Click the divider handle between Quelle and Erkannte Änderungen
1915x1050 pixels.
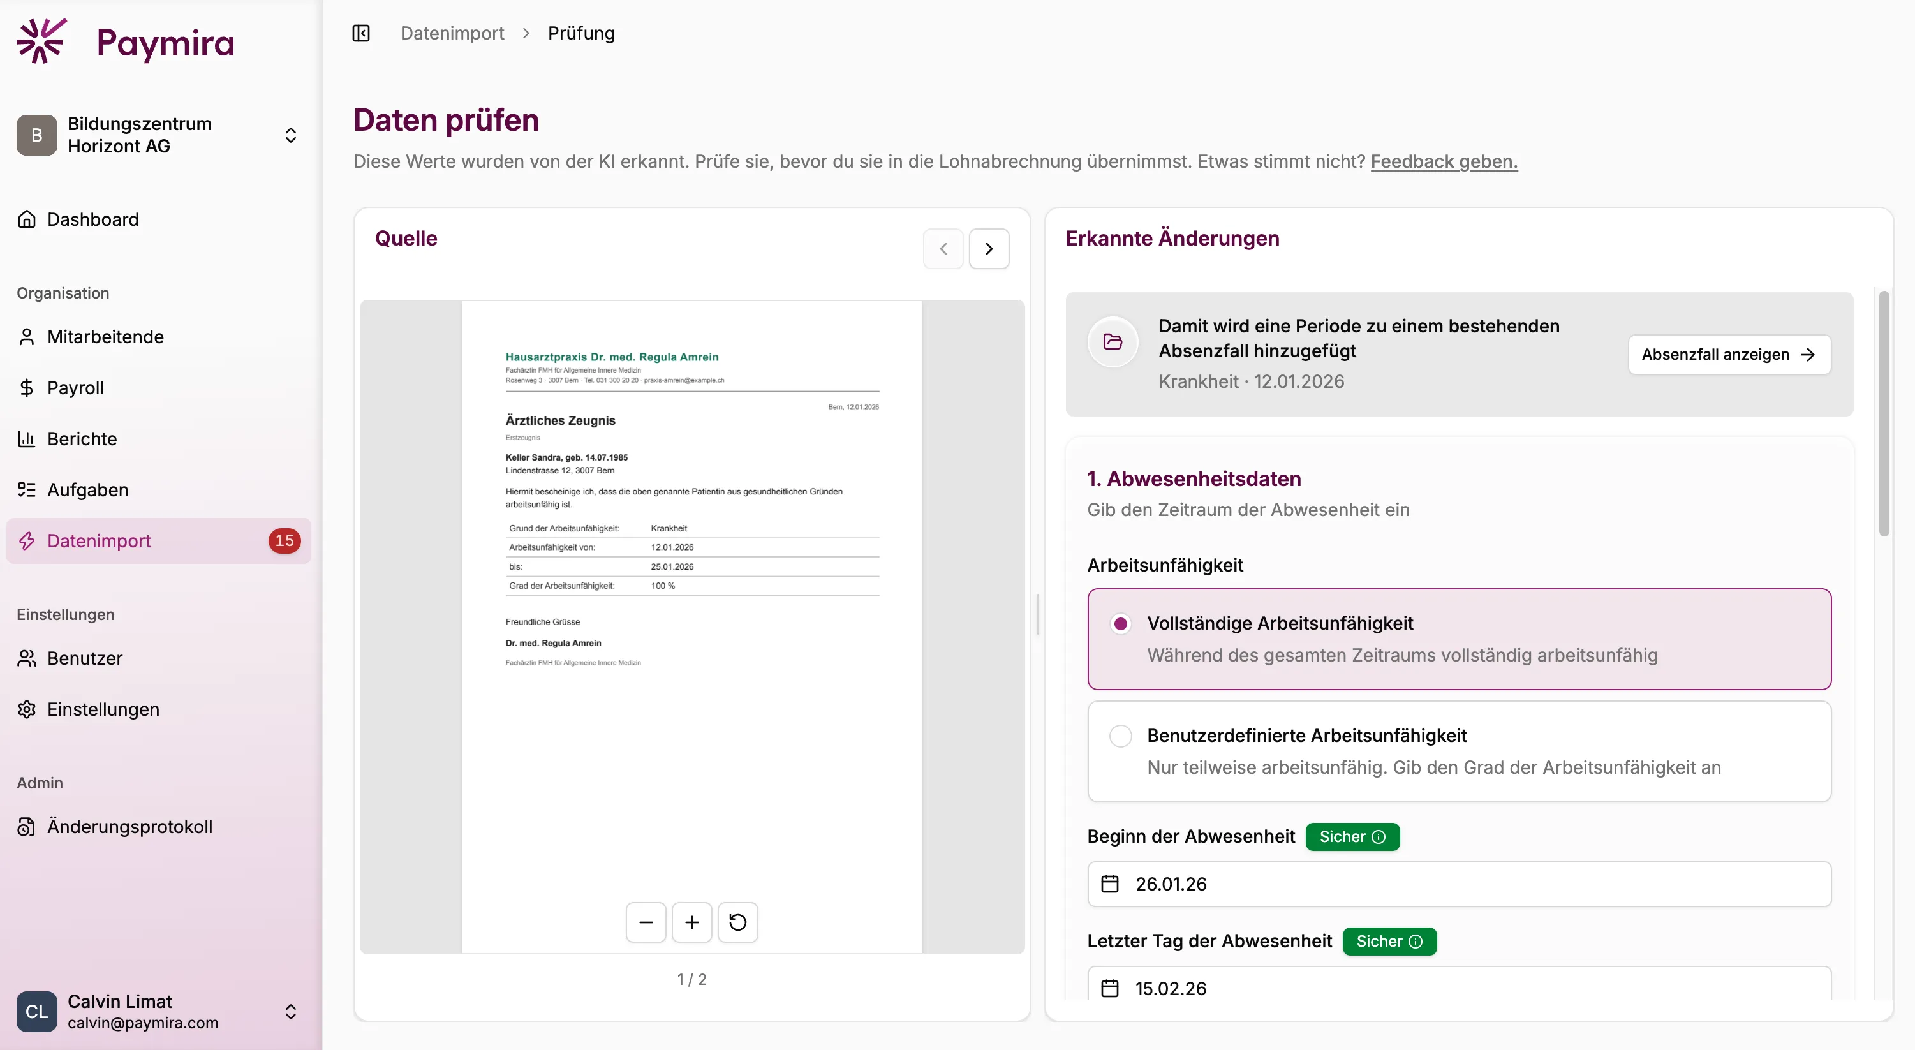click(x=1038, y=614)
